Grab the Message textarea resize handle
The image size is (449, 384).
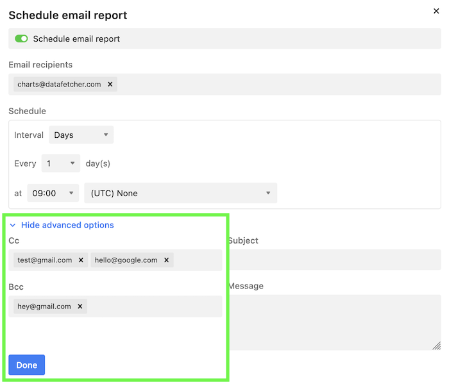click(436, 346)
